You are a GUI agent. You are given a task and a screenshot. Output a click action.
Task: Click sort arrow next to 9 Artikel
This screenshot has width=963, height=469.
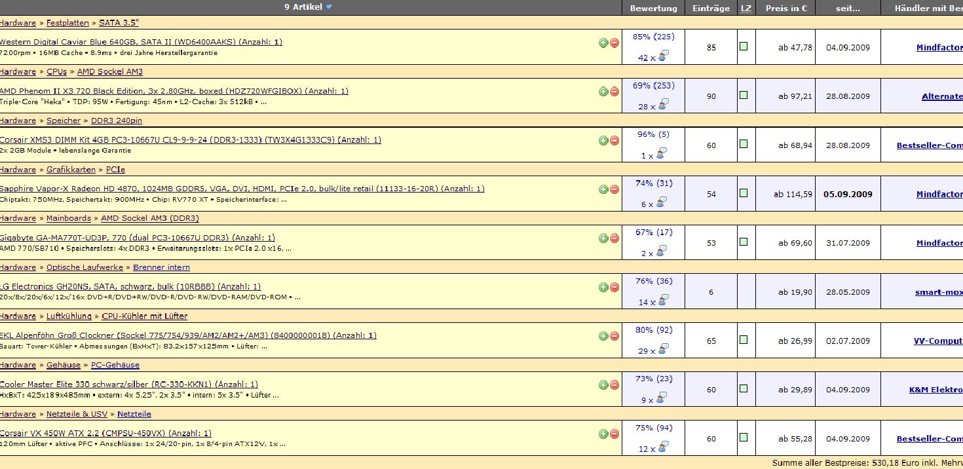(329, 7)
